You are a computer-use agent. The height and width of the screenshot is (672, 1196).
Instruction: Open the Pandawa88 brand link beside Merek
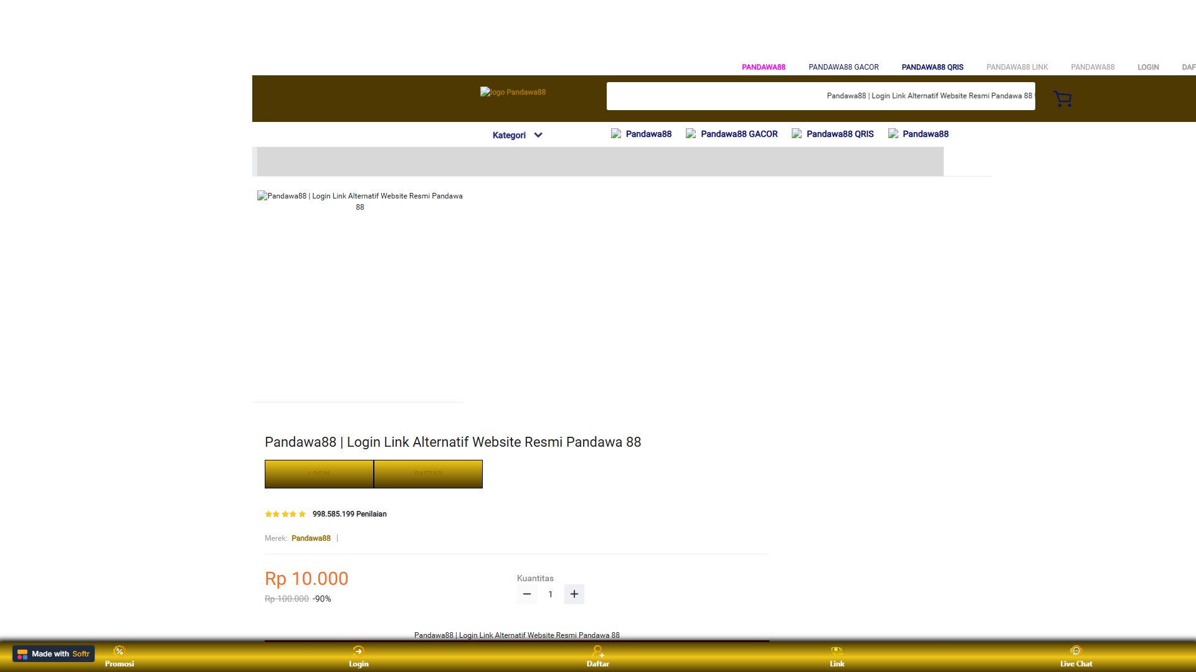[311, 538]
